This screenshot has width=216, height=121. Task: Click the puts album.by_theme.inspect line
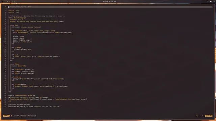click(19, 105)
